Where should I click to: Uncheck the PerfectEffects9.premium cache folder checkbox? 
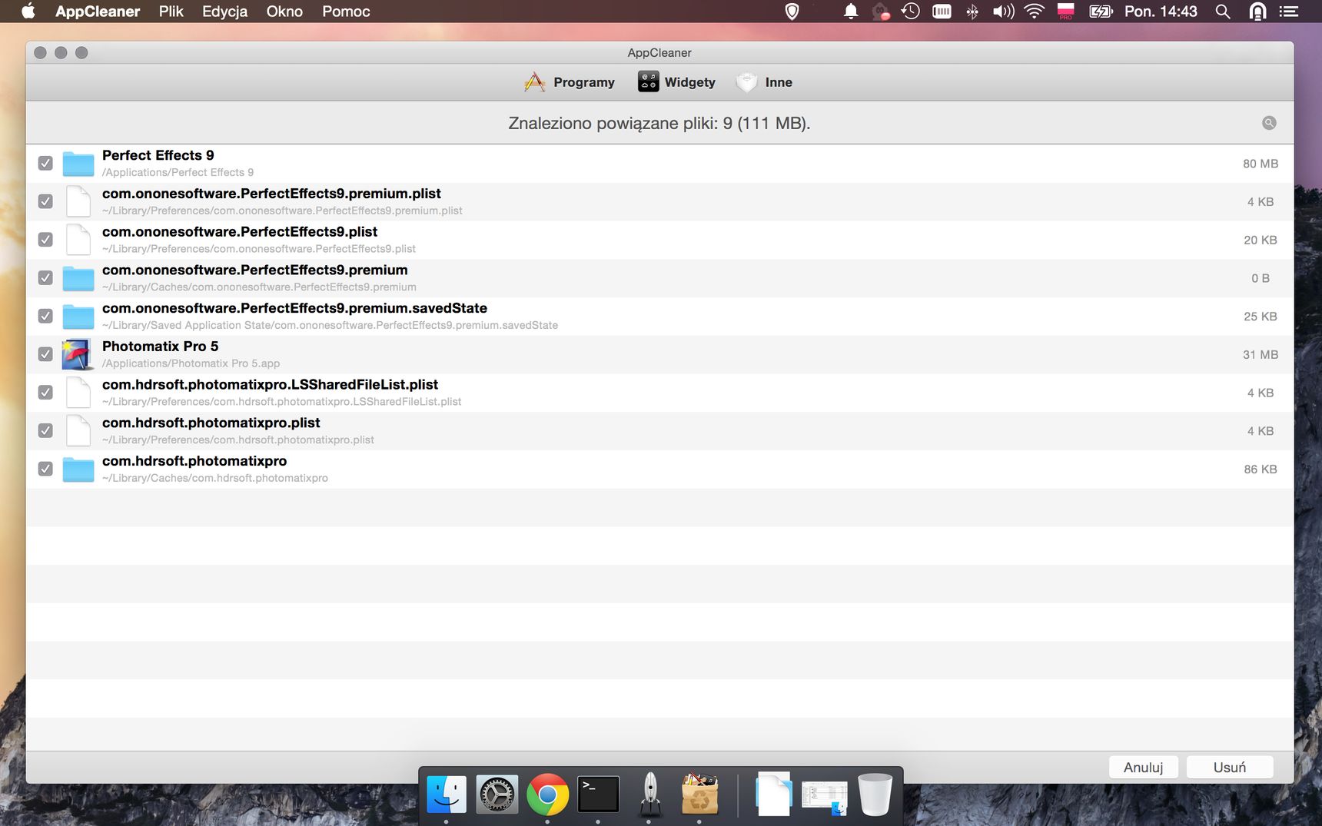click(x=45, y=278)
